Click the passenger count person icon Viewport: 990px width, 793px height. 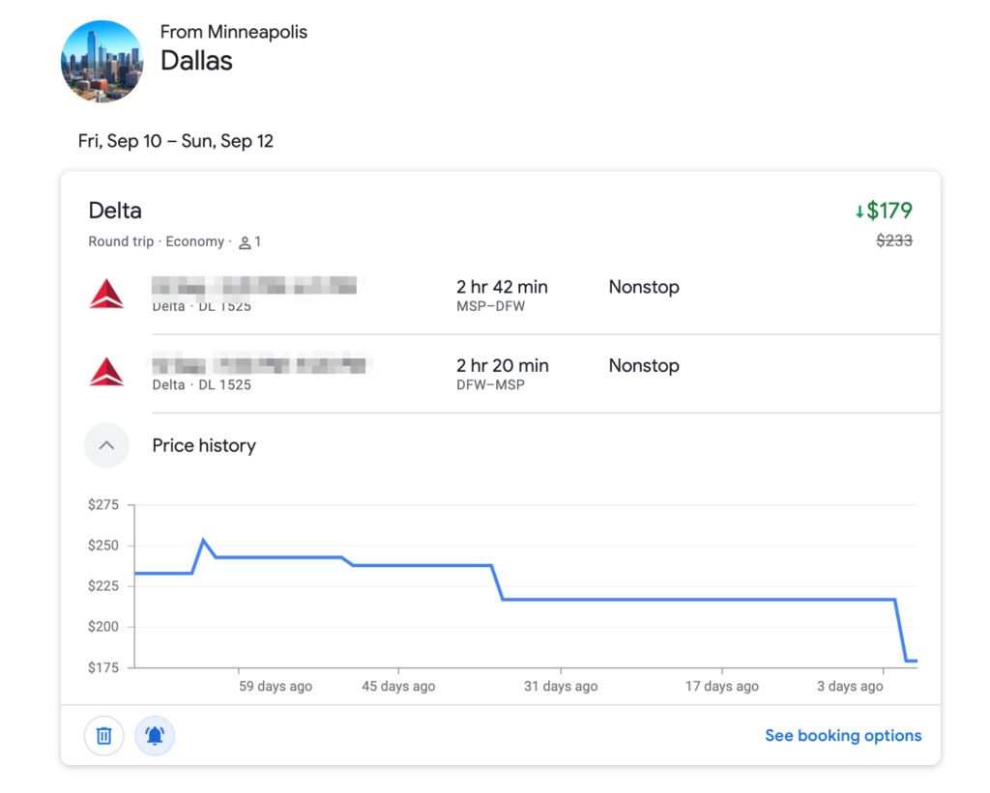pos(244,241)
